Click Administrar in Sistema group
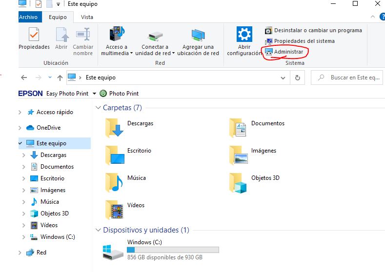385x272 pixels. pos(284,52)
